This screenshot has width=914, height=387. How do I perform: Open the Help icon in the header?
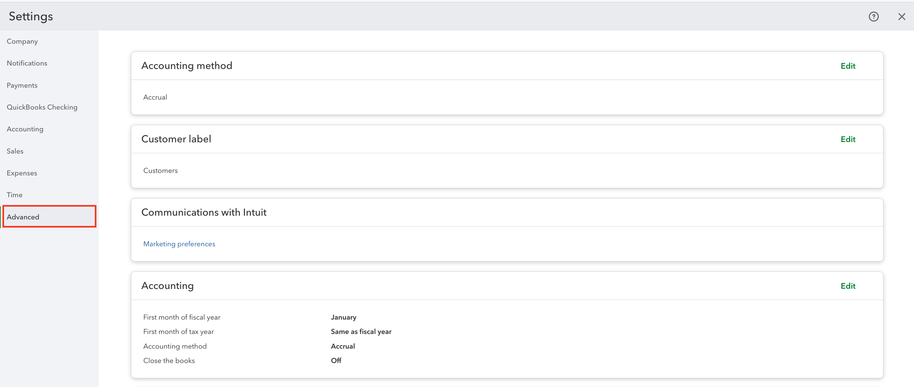[x=873, y=16]
